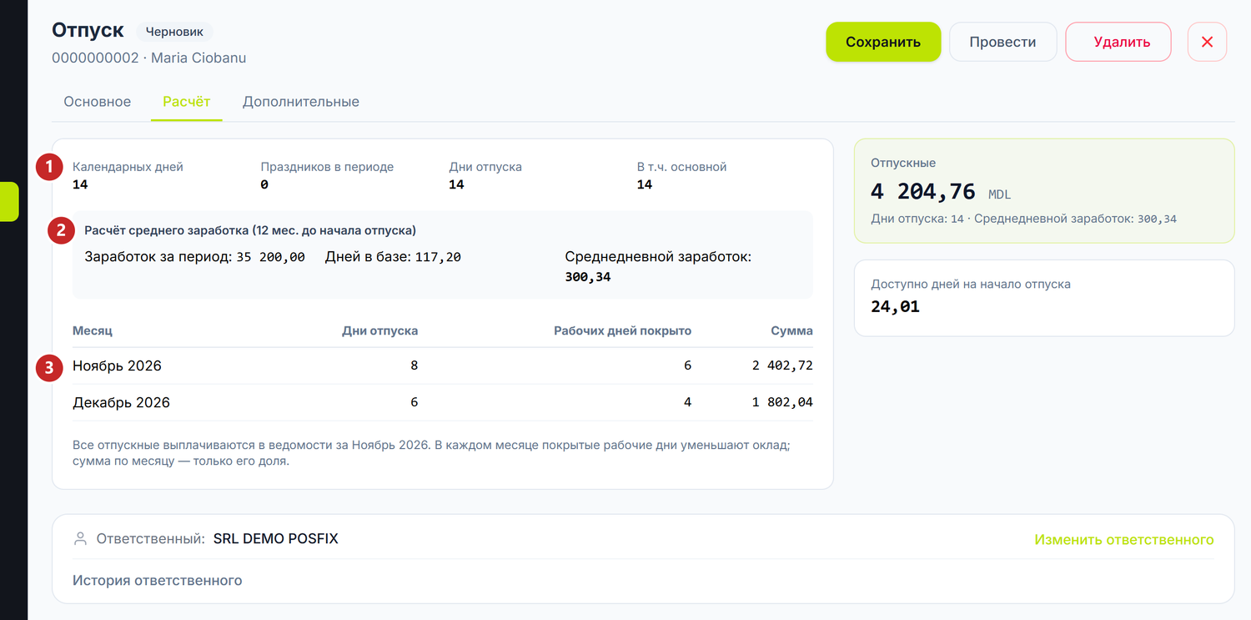Click the value 14 under В т.ч. основной
This screenshot has width=1251, height=620.
click(645, 184)
